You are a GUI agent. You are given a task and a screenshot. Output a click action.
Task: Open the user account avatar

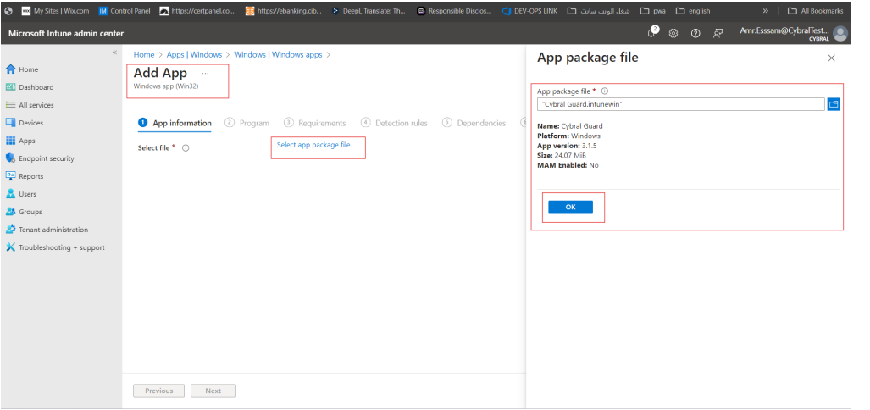pos(840,33)
